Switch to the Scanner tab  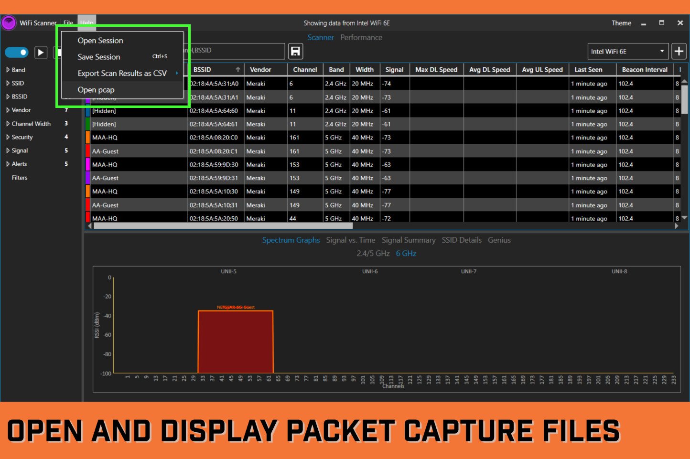coord(321,37)
